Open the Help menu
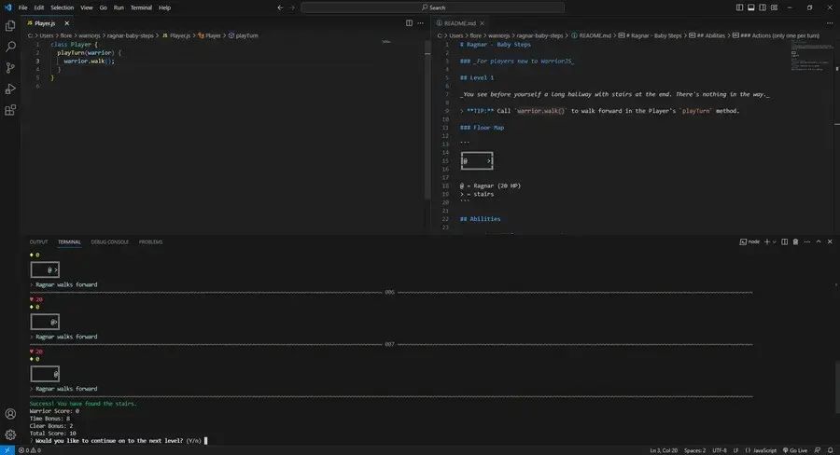The image size is (840, 455). coord(165,7)
